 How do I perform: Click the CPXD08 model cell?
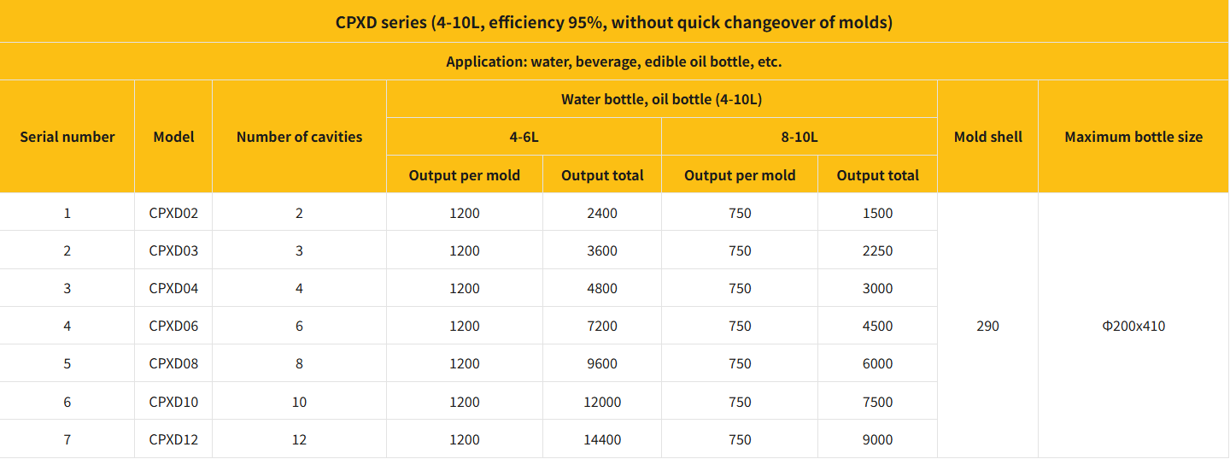(x=173, y=363)
